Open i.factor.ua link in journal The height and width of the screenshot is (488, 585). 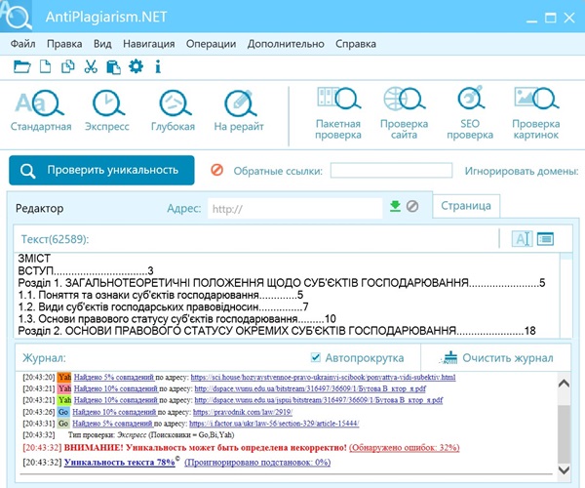coord(274,424)
